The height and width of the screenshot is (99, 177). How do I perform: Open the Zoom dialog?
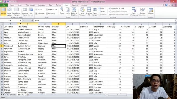coord(62,11)
